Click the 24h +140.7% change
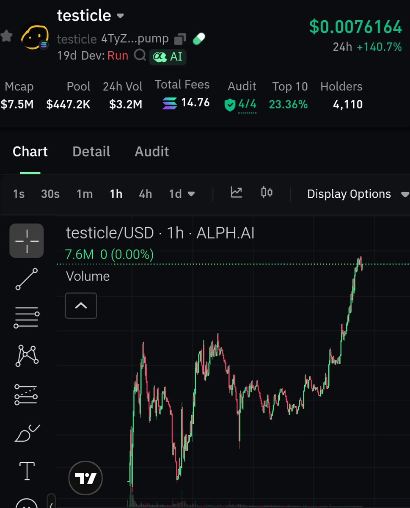This screenshot has height=508, width=410. coord(367,47)
